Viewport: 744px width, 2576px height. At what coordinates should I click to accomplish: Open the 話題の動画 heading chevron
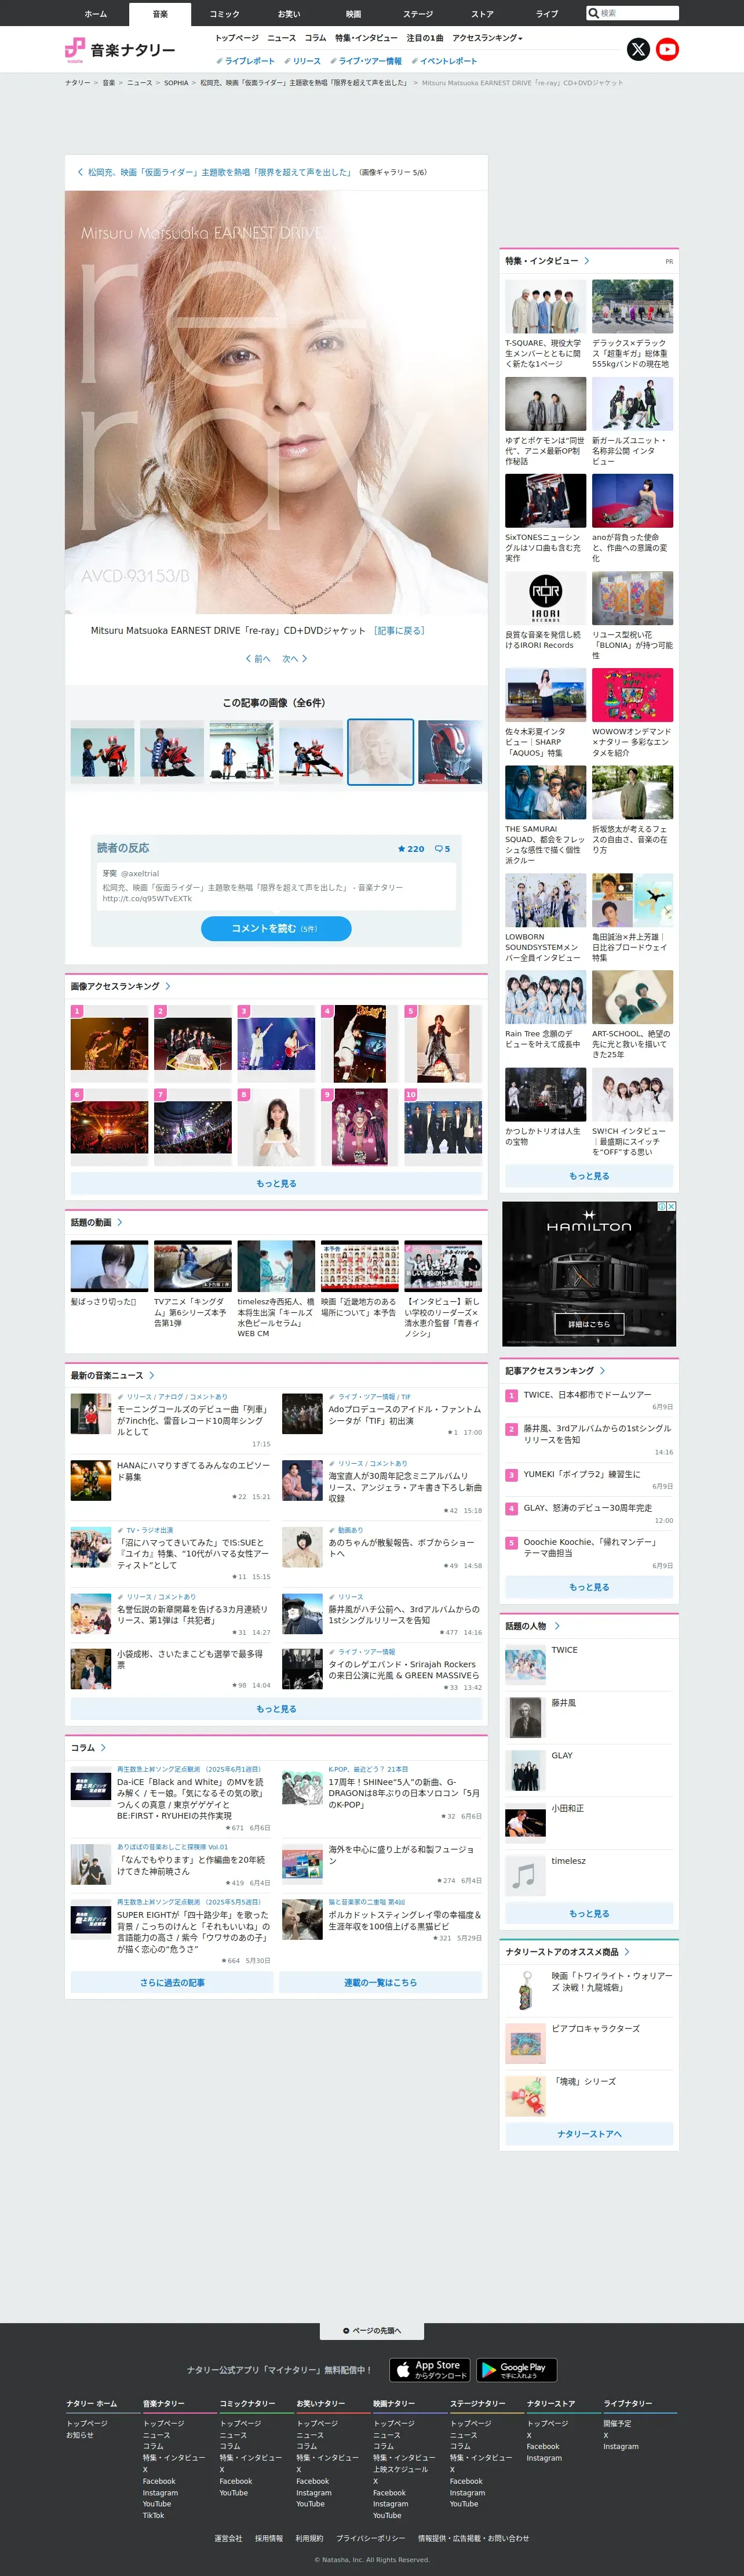120,1222
